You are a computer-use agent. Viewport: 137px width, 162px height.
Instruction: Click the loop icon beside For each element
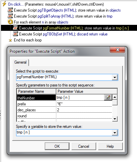point(10,22)
